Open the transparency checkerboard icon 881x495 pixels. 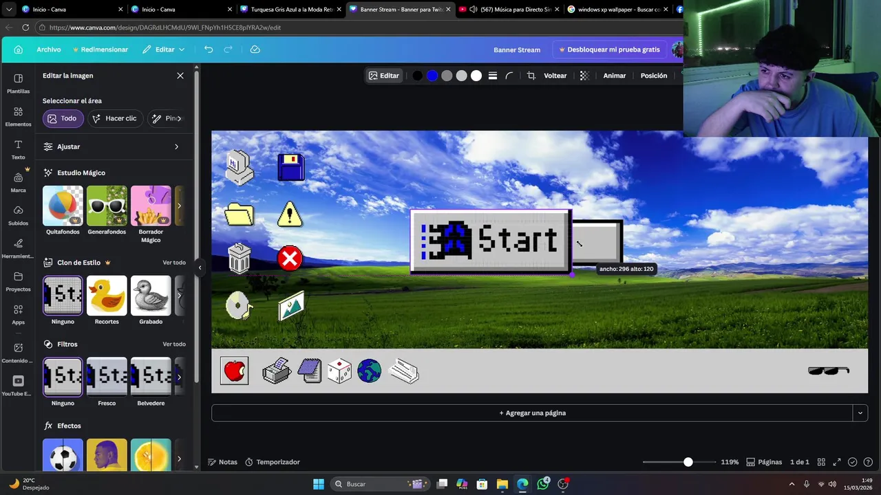(584, 76)
